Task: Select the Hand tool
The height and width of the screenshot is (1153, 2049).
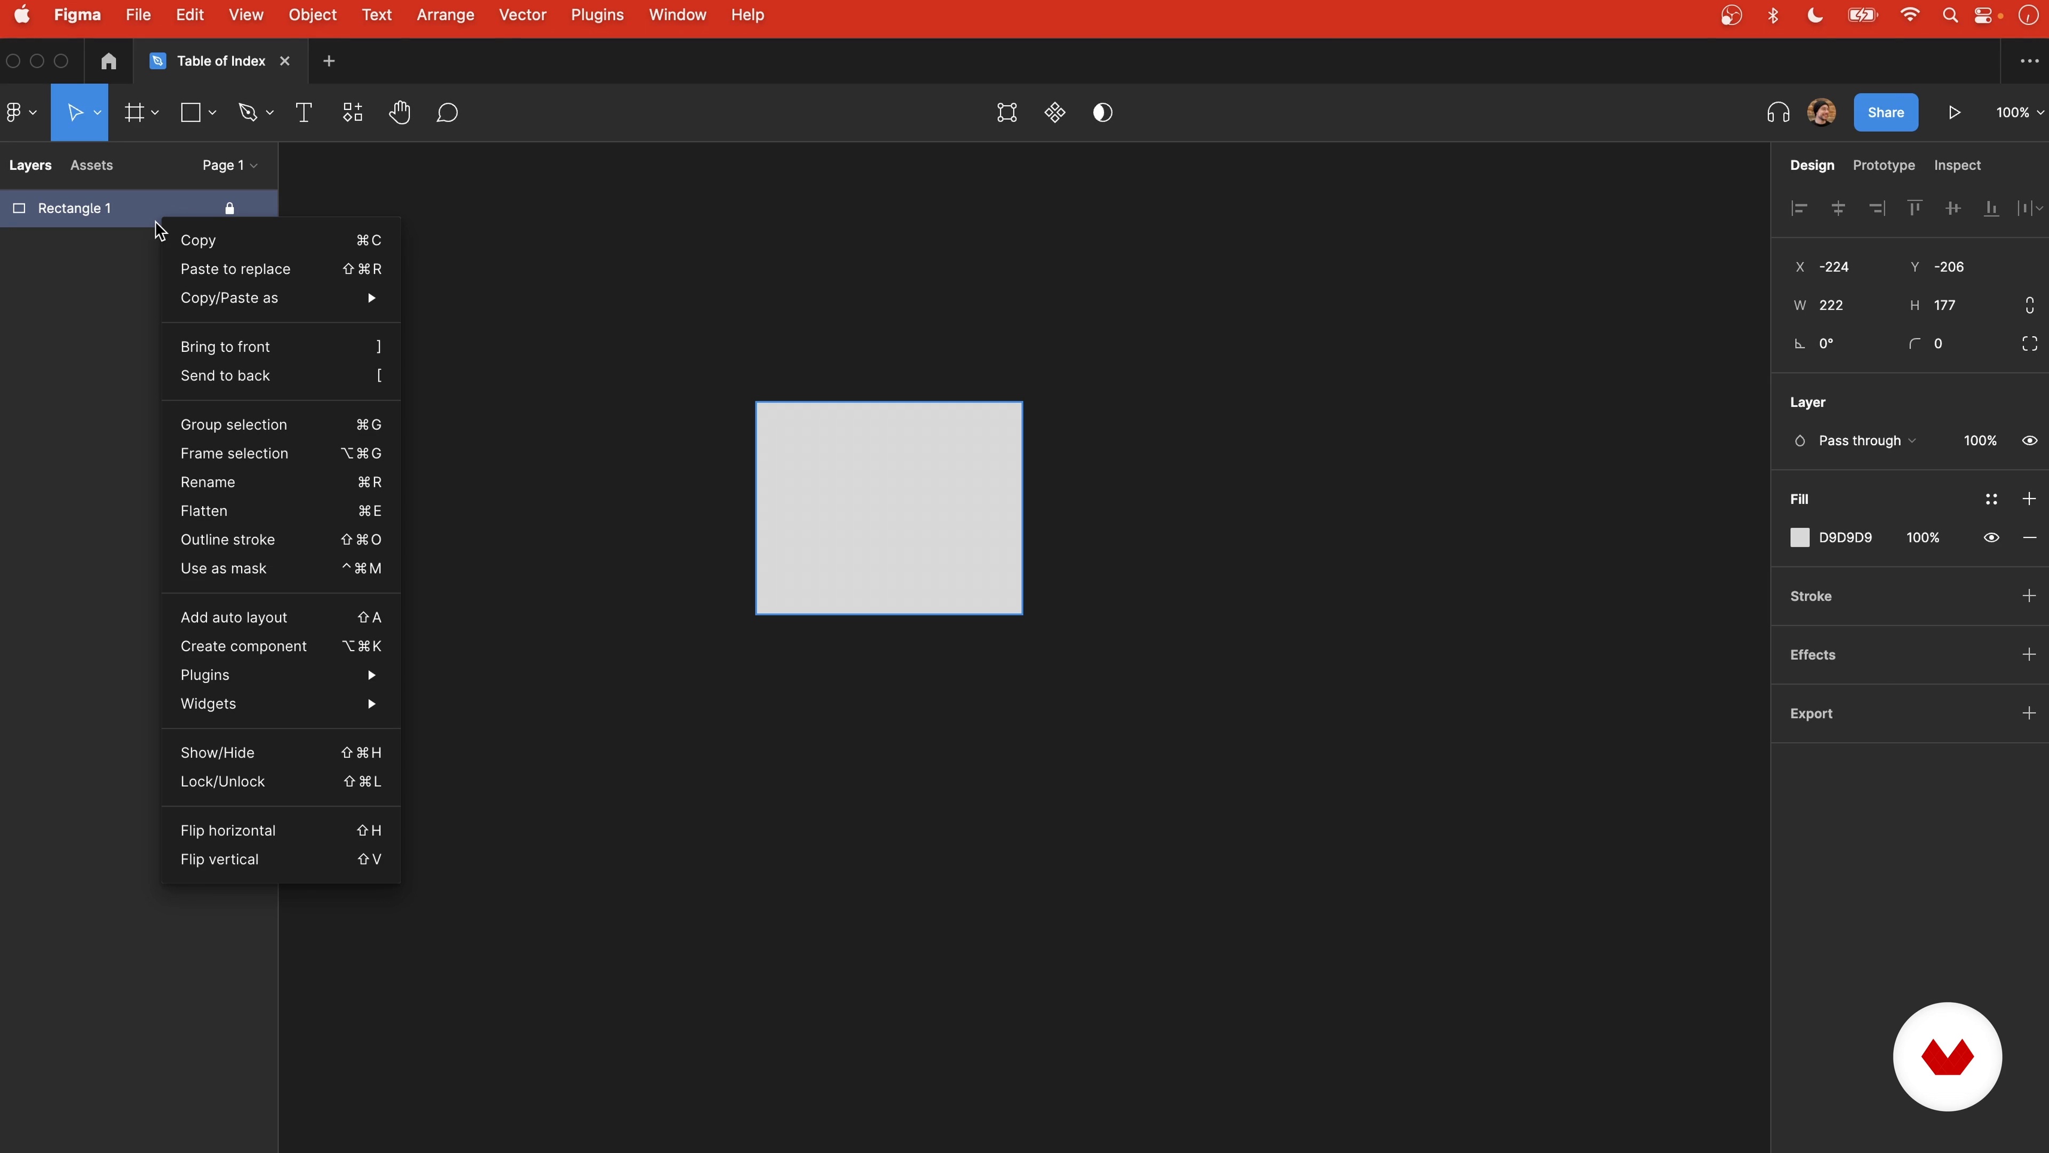Action: pyautogui.click(x=399, y=112)
